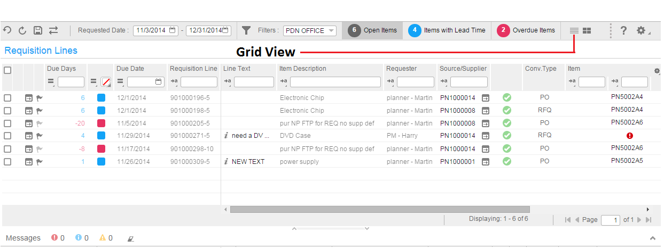Select checkbox for the power supply row
664x248 pixels.
point(7,162)
